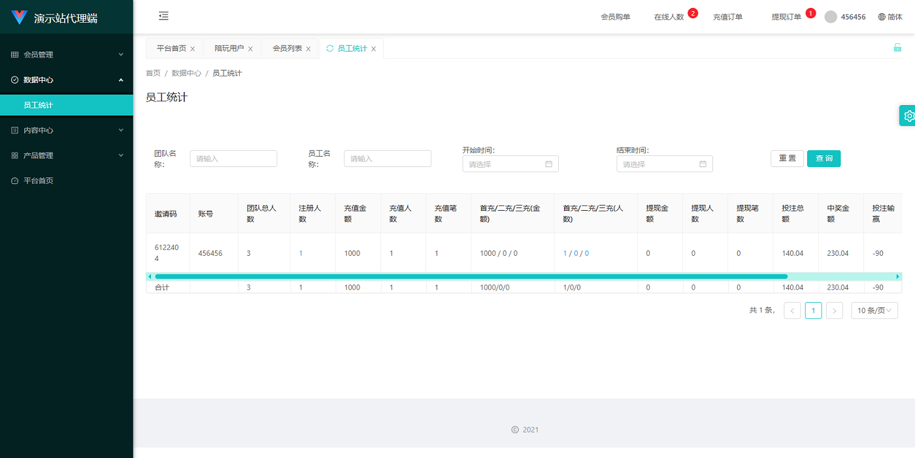915x458 pixels.
Task: Open the floating settings gear panel
Action: click(x=908, y=116)
